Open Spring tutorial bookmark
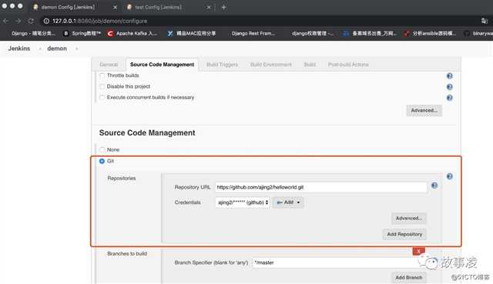 (82, 33)
